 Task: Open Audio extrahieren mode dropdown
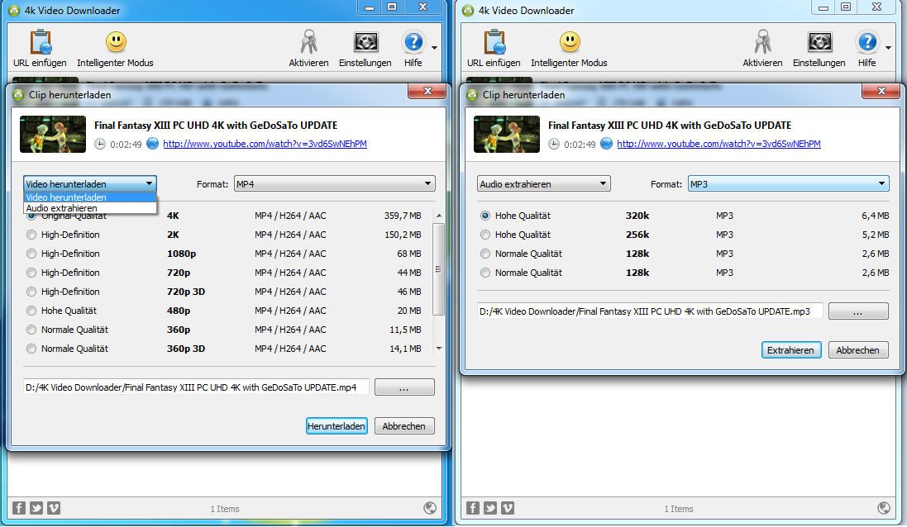tap(544, 183)
